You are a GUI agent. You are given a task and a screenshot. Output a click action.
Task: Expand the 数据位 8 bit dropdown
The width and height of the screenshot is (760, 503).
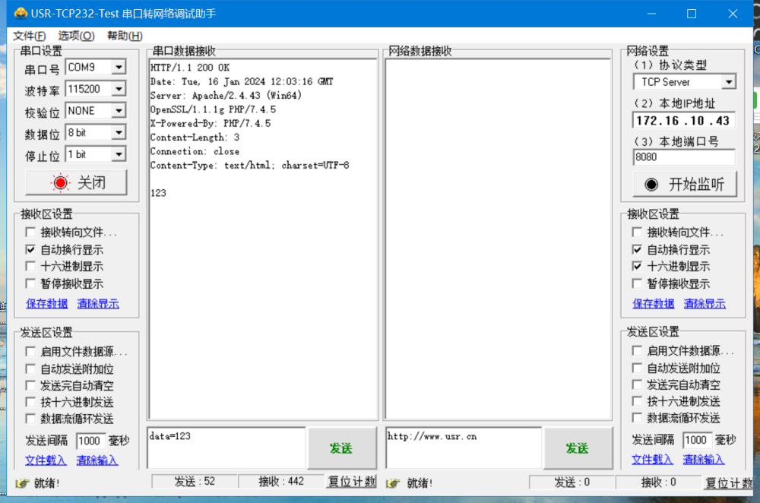[x=119, y=132]
